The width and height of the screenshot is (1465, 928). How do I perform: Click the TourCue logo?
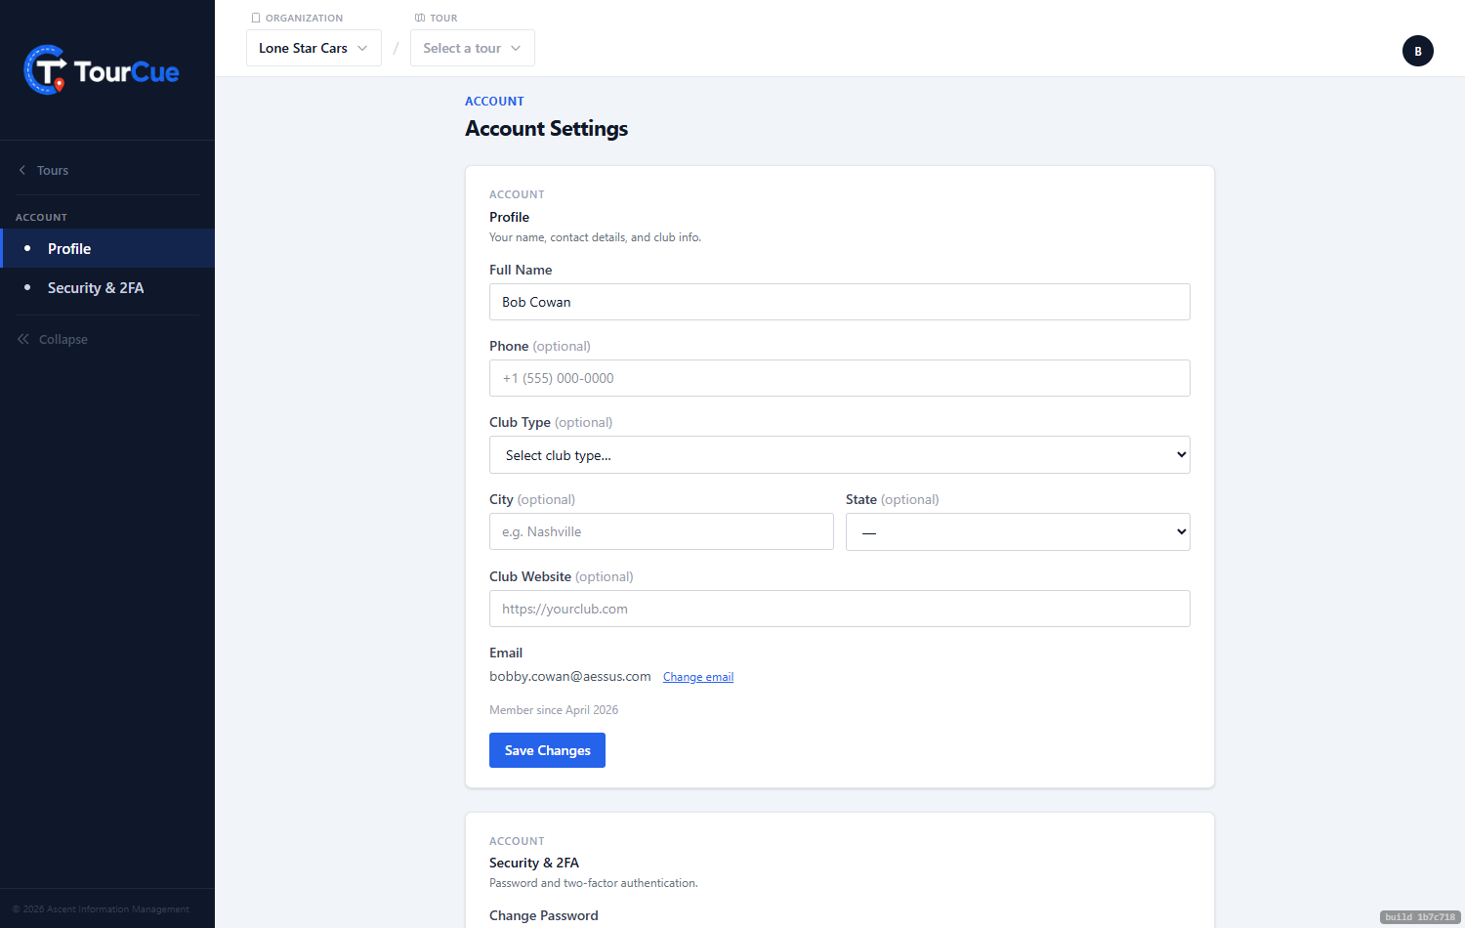click(102, 70)
